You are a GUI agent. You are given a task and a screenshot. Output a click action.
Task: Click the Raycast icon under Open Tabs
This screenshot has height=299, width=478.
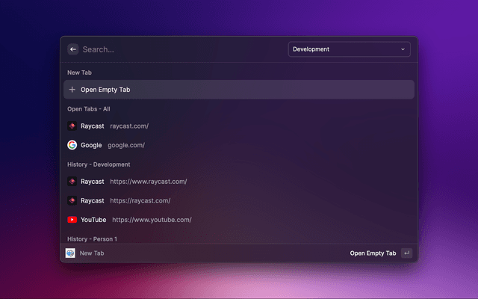pyautogui.click(x=72, y=126)
